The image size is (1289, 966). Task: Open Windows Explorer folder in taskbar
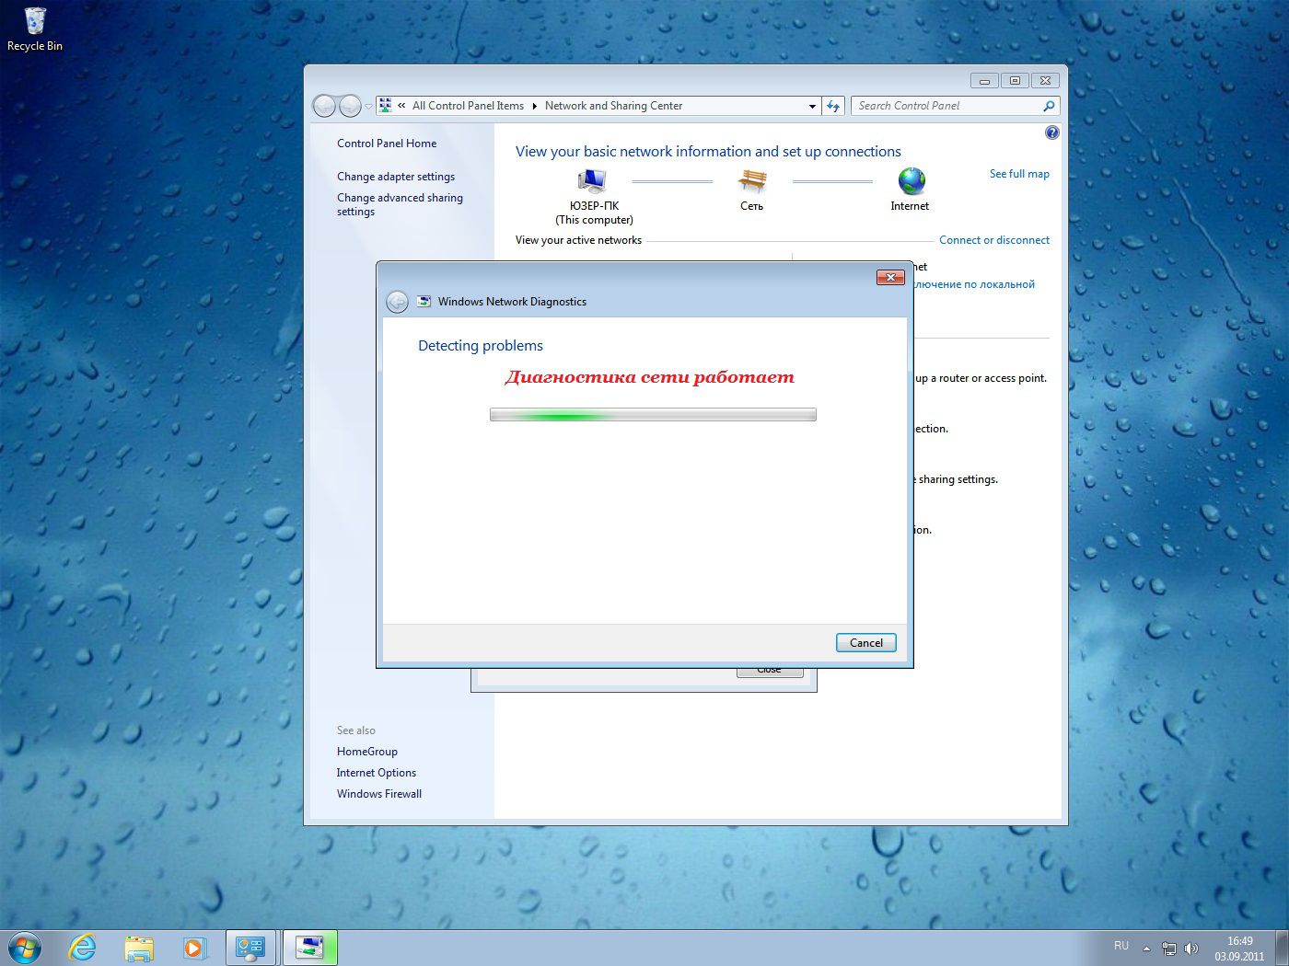point(139,948)
